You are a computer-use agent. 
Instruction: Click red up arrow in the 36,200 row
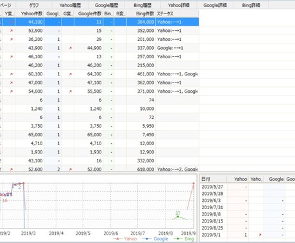12,39
